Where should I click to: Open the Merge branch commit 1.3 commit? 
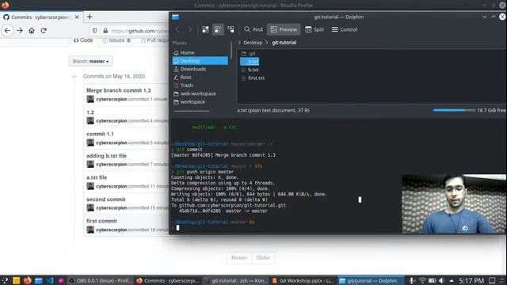118,90
